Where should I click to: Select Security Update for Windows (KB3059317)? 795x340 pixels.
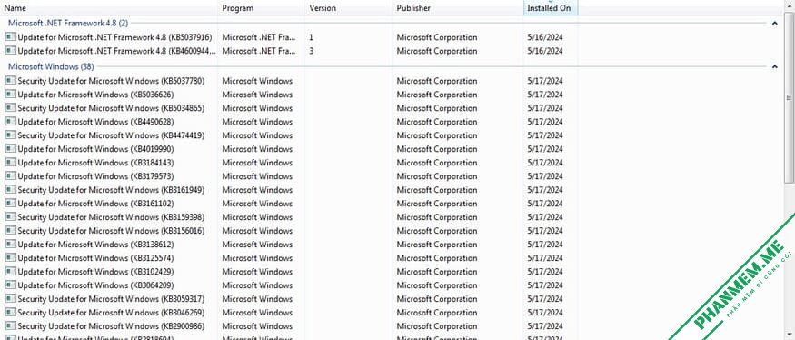click(x=111, y=299)
